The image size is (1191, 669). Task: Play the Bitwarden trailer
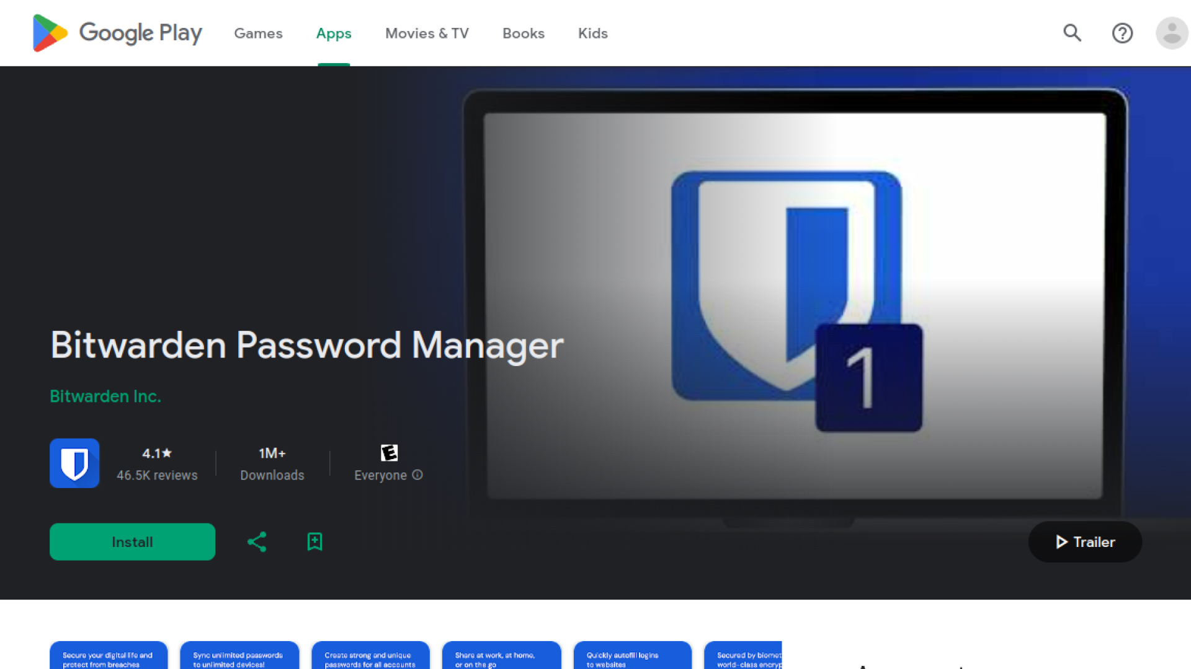point(1084,541)
